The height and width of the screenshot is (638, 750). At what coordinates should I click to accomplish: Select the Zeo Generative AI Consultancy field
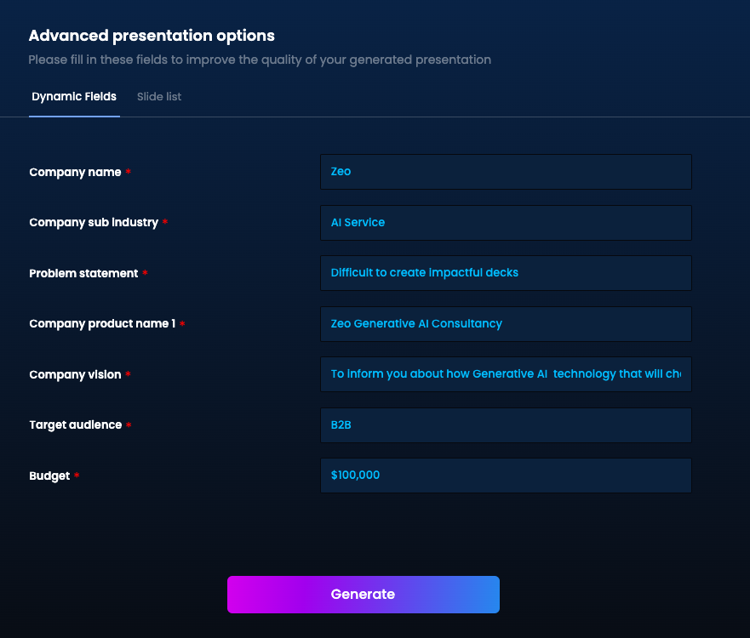coord(506,324)
